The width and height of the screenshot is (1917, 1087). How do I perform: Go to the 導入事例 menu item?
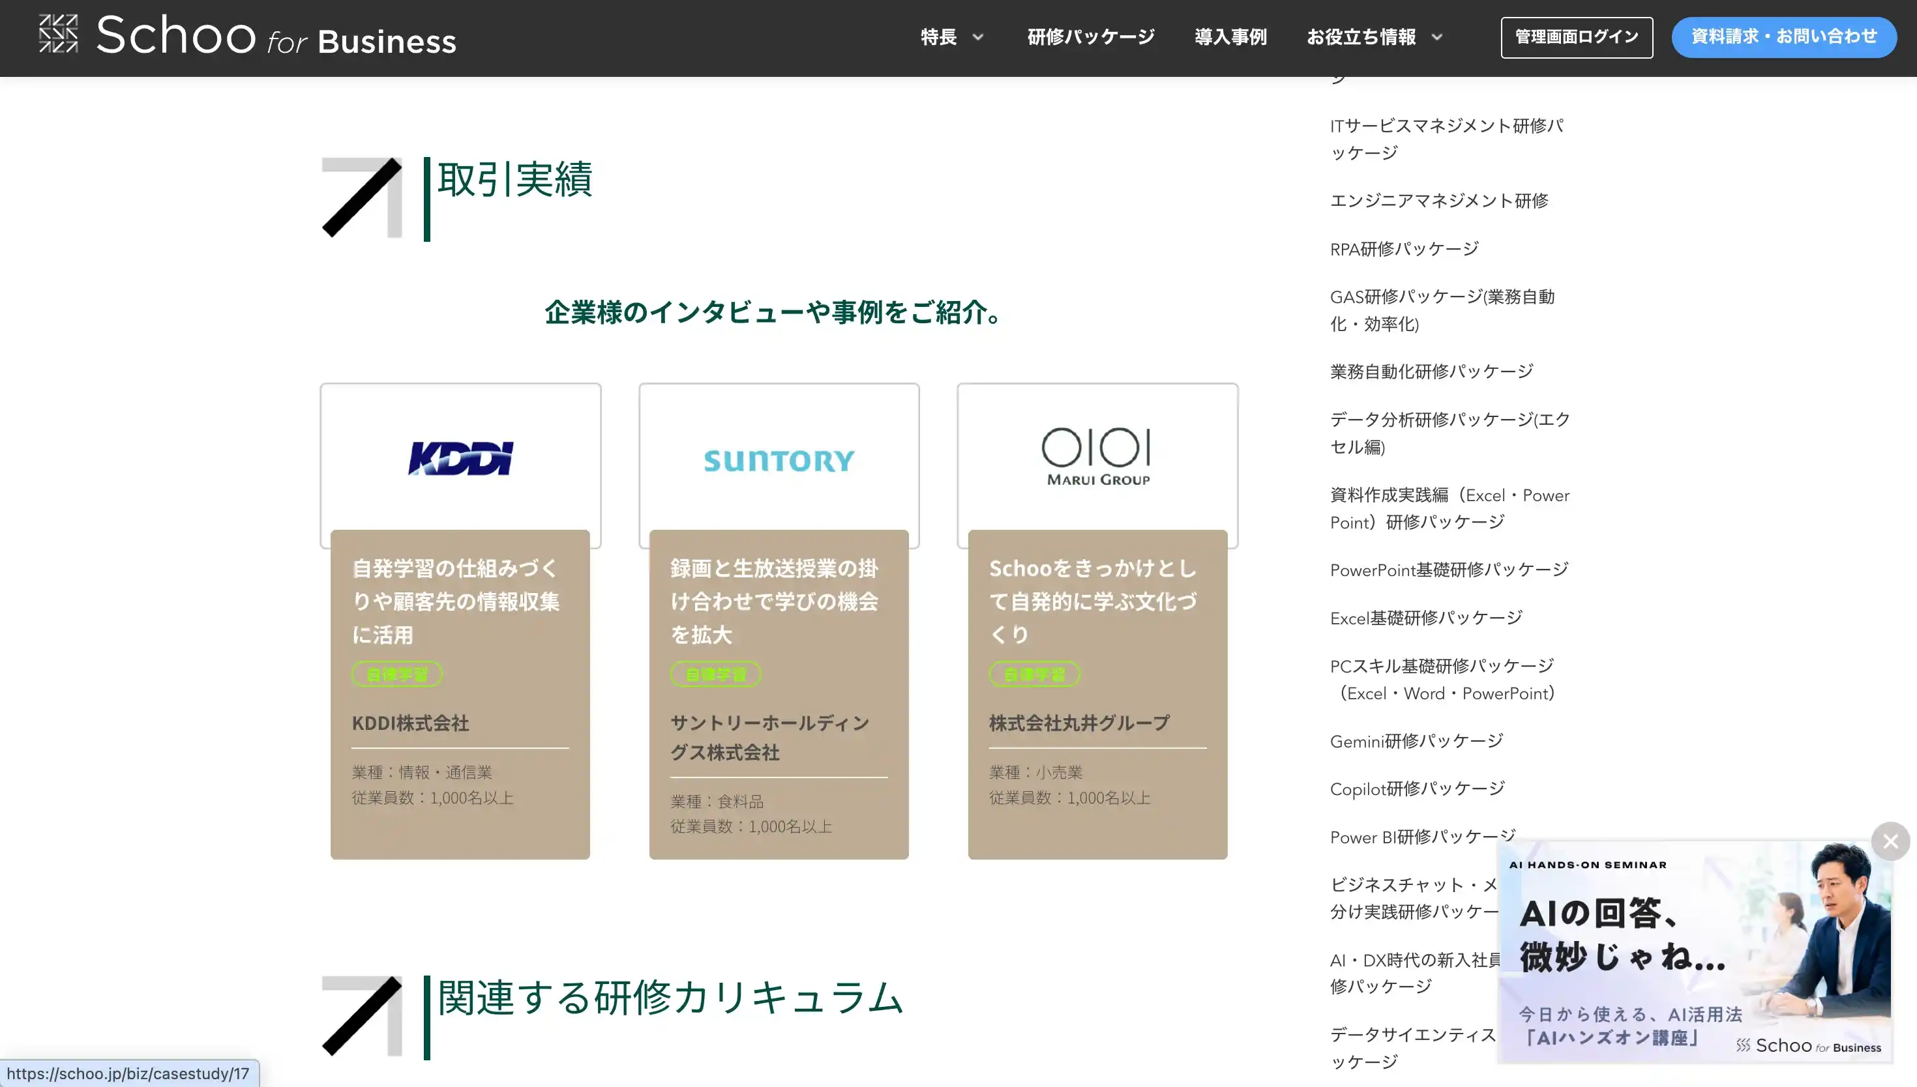tap(1230, 36)
